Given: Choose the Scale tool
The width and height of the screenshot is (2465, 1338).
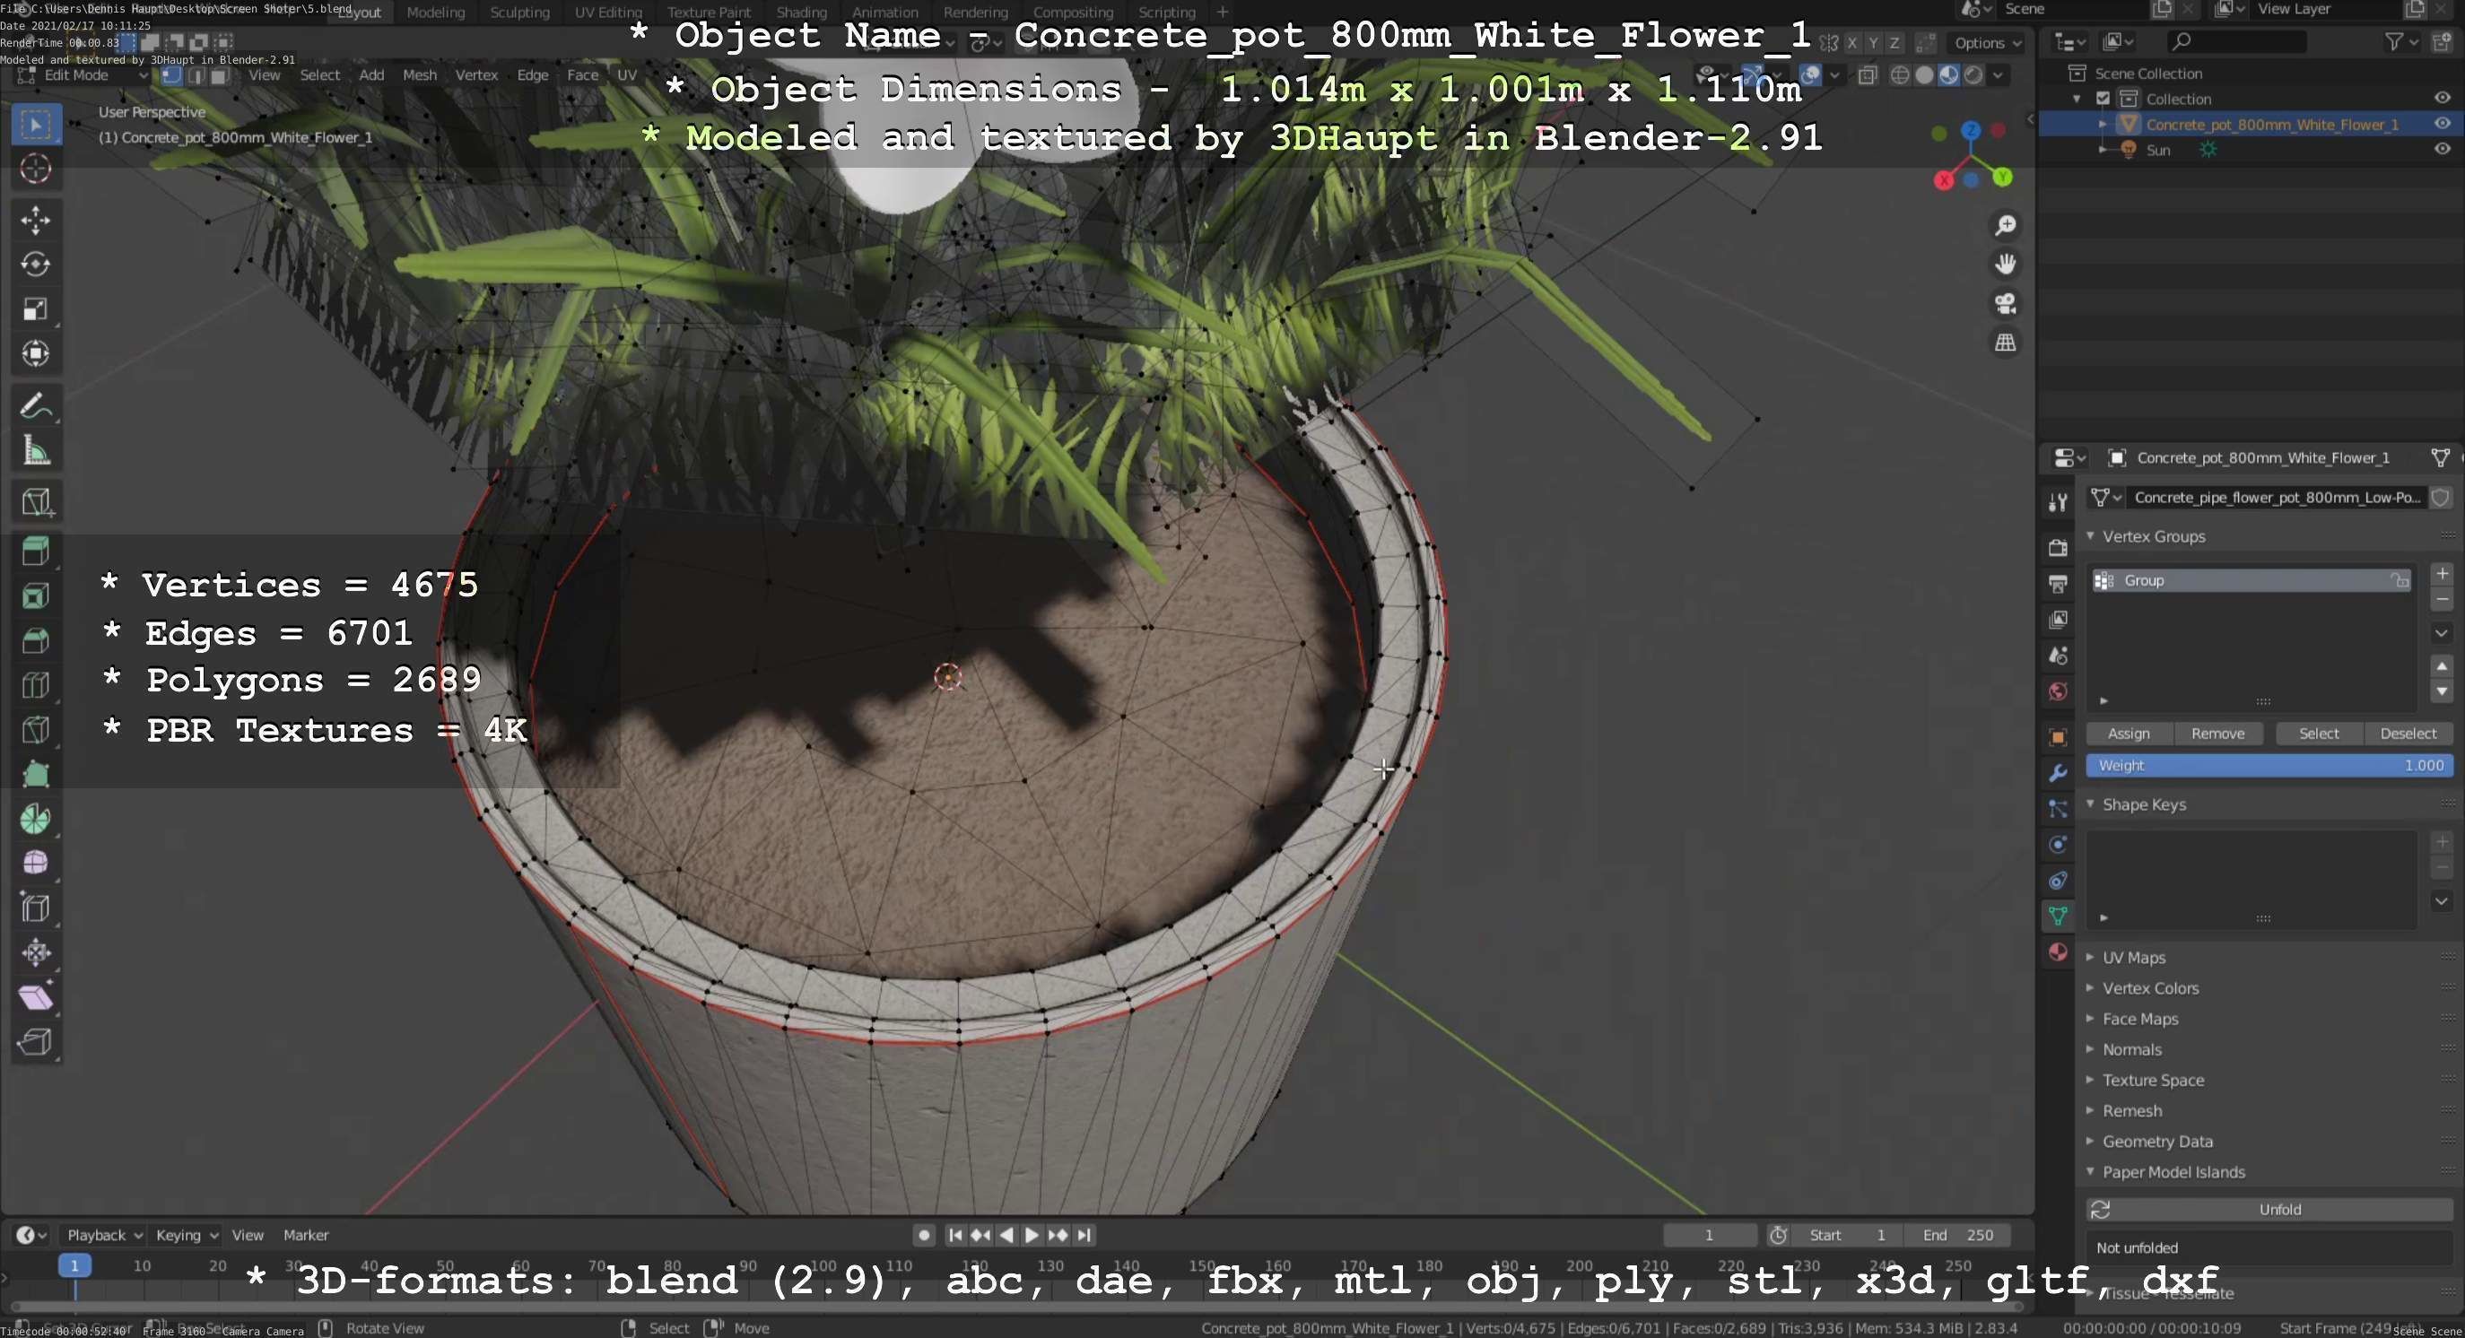Looking at the screenshot, I should point(35,308).
